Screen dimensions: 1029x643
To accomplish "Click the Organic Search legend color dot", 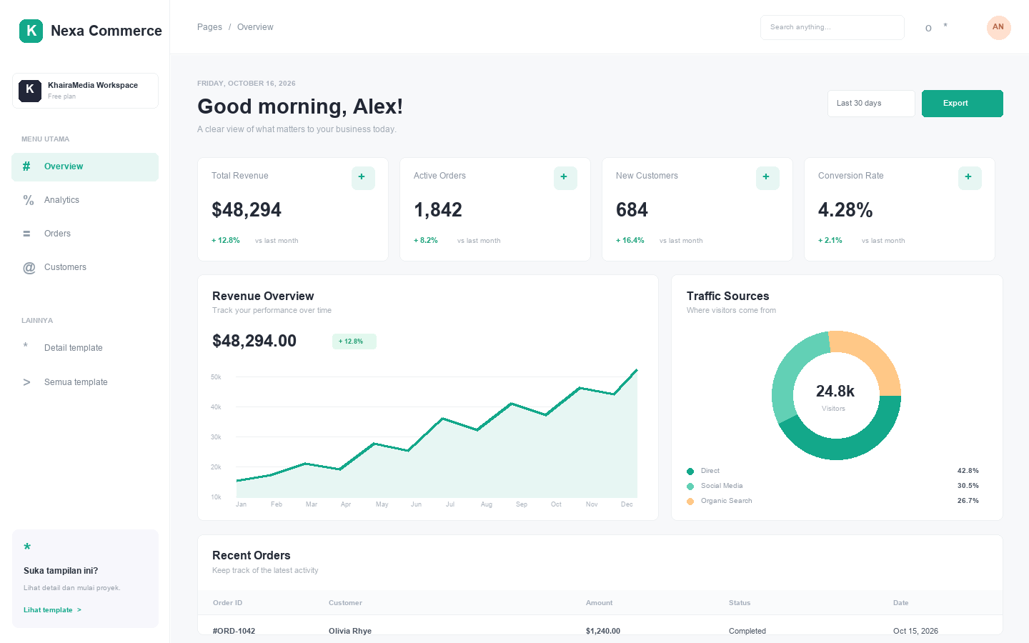I will pyautogui.click(x=690, y=502).
